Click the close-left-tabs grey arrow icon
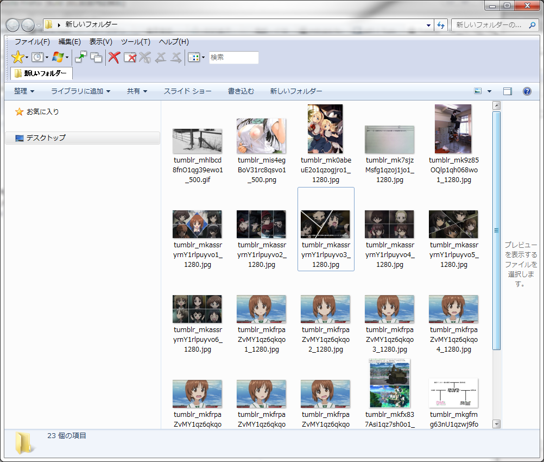This screenshot has height=462, width=544. pos(160,57)
